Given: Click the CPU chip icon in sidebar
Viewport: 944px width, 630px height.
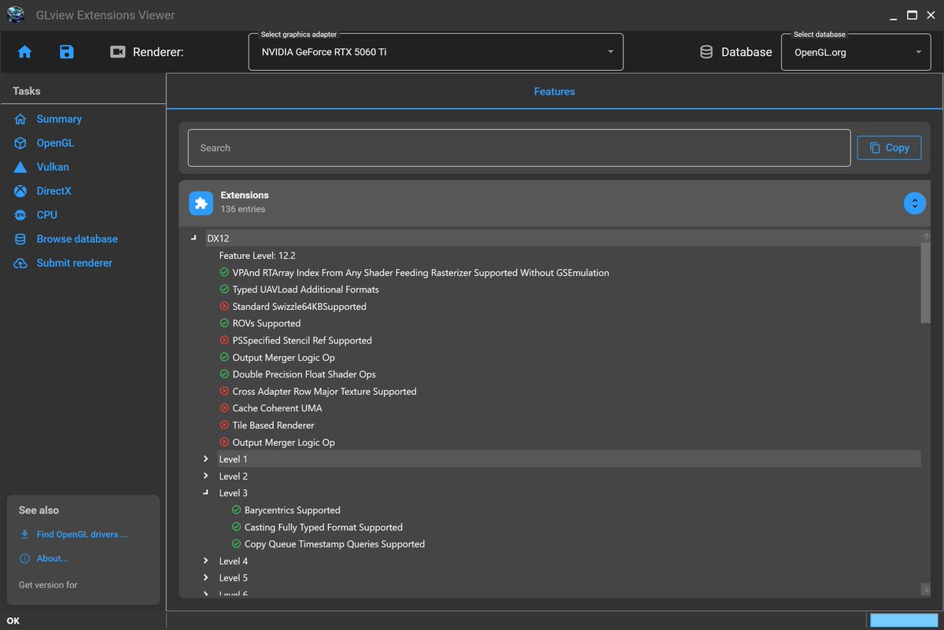Looking at the screenshot, I should pyautogui.click(x=20, y=215).
